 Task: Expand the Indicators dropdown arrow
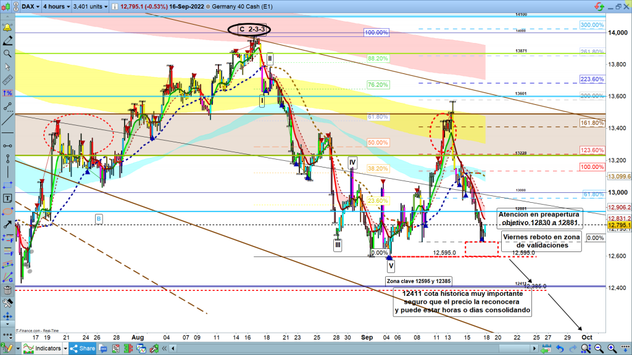pos(65,349)
